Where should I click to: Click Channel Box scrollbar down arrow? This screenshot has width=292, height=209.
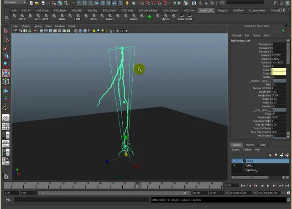[x=288, y=137]
